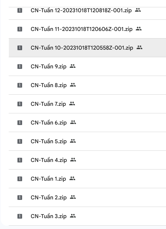Click the archive icon of CN-Tuần 10
166x229 pixels.
click(x=20, y=48)
